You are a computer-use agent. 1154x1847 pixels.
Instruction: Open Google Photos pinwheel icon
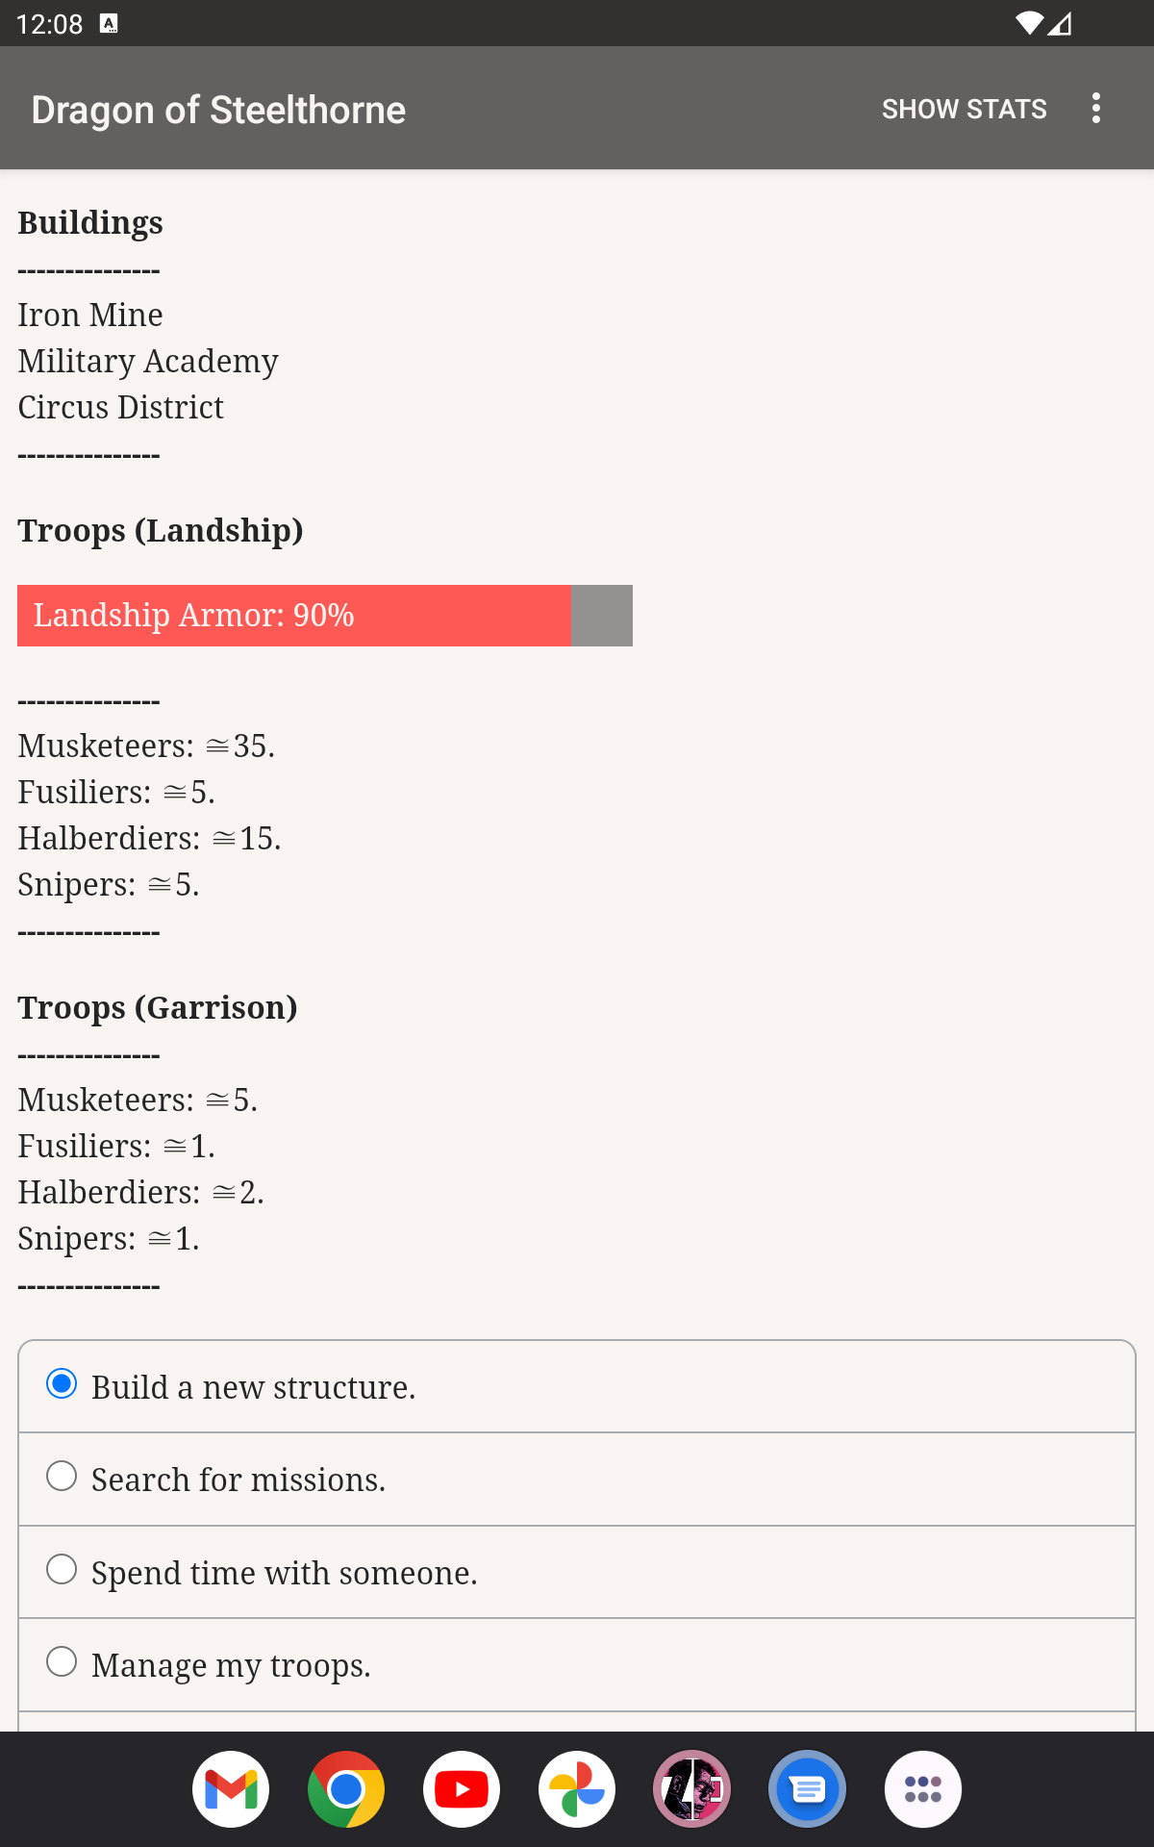pyautogui.click(x=577, y=1789)
